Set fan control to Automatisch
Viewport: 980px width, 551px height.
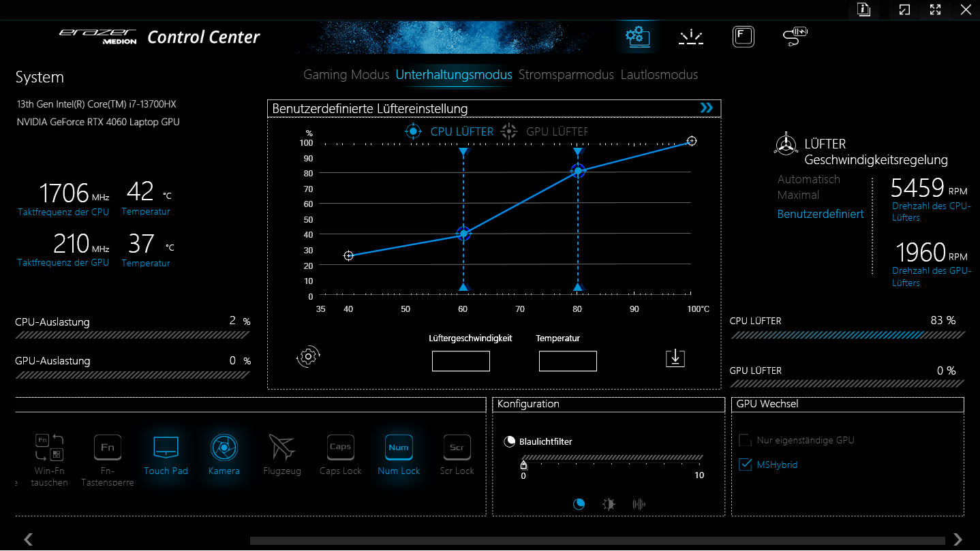(808, 179)
